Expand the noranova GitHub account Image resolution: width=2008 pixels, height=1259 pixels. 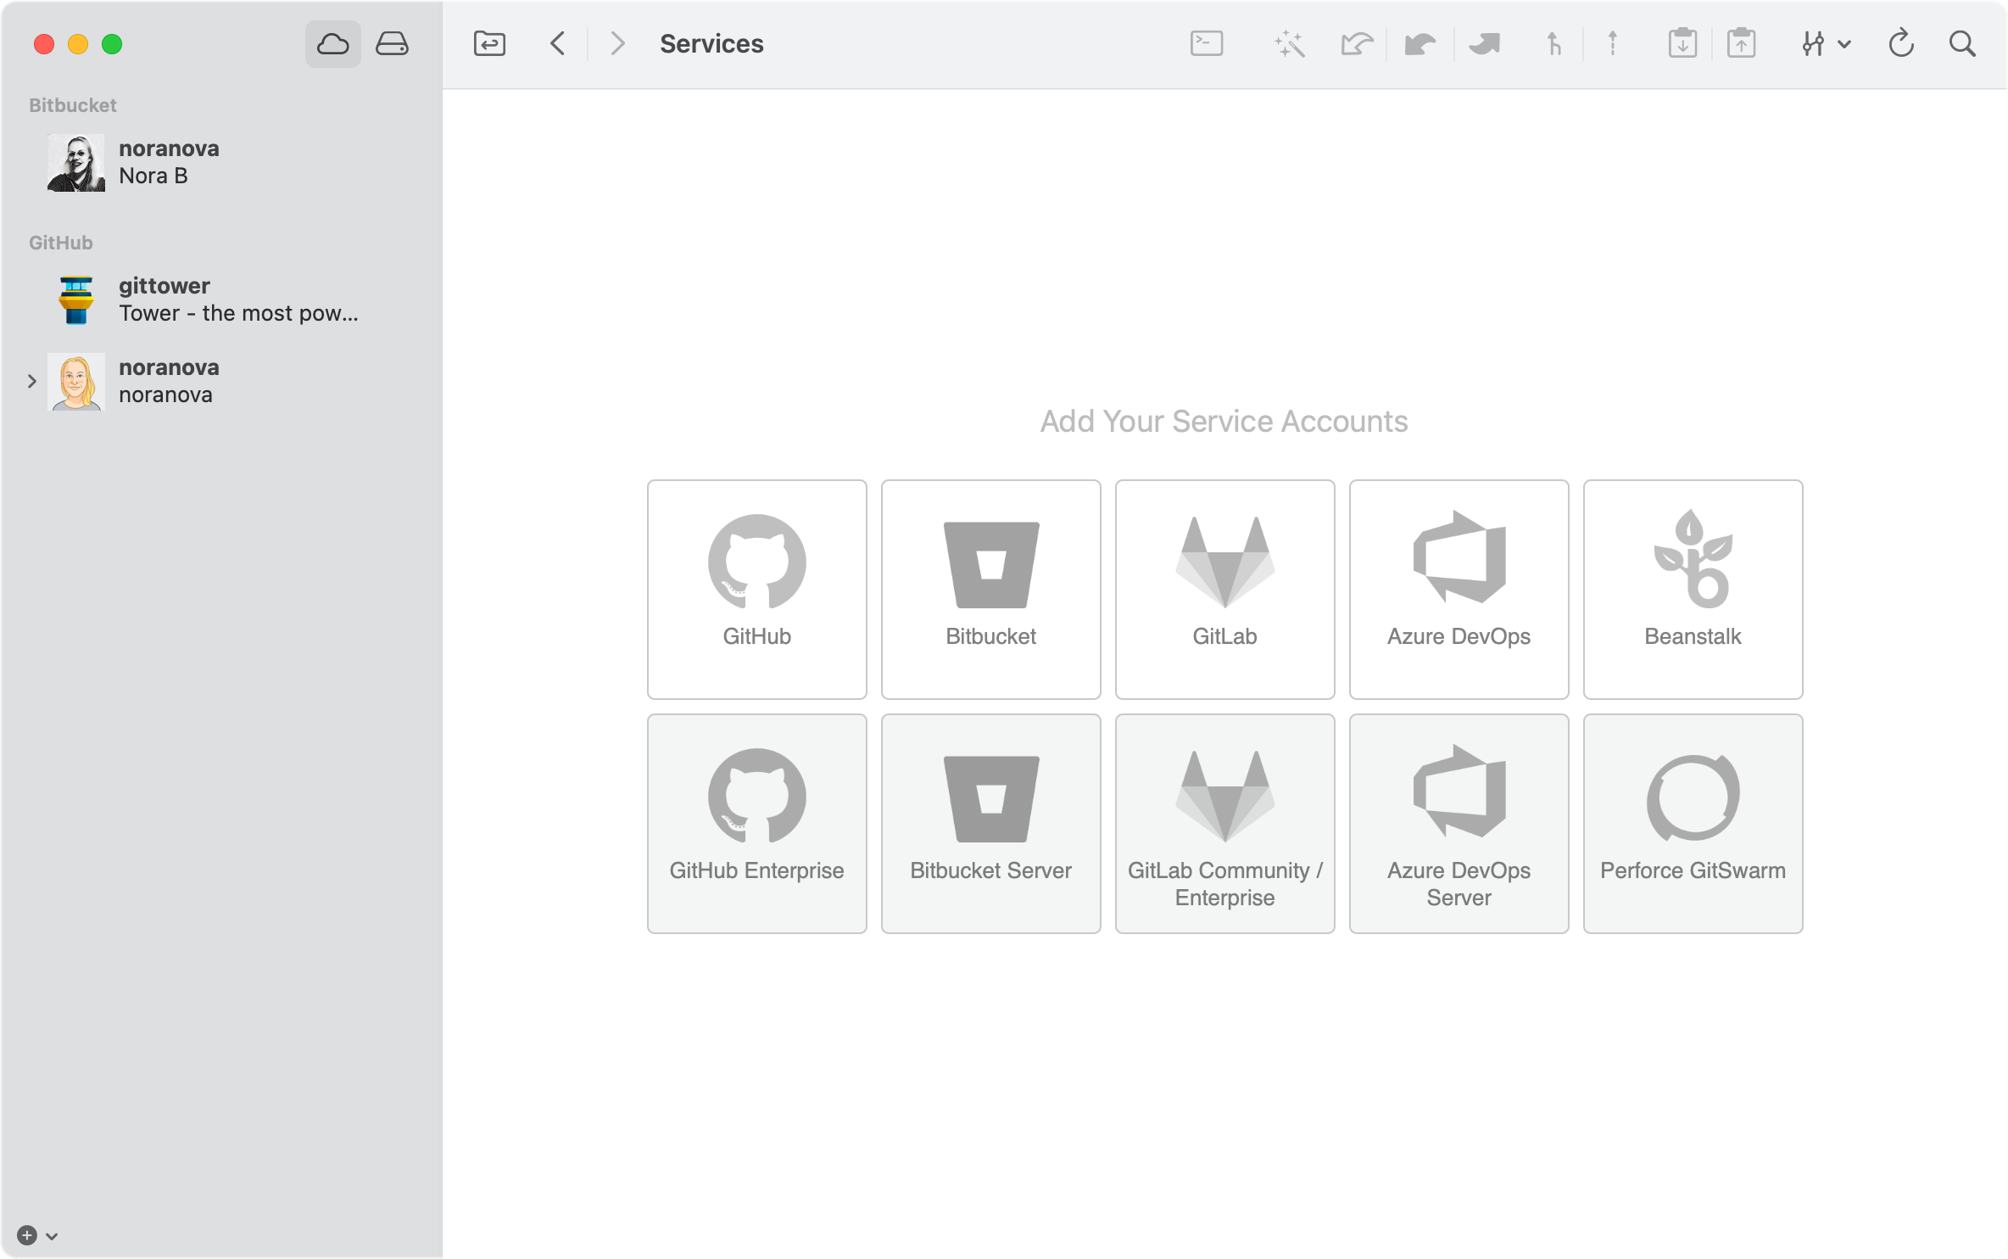(x=32, y=382)
